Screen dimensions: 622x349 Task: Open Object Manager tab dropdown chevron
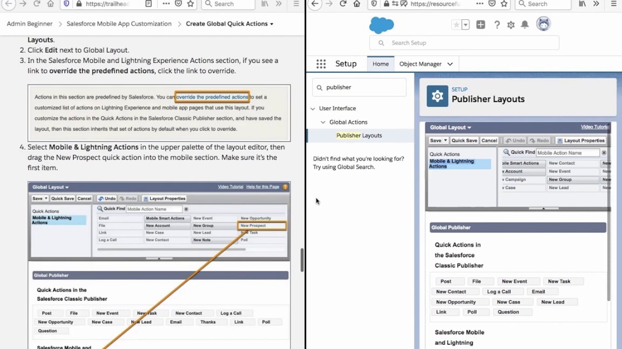(x=450, y=64)
